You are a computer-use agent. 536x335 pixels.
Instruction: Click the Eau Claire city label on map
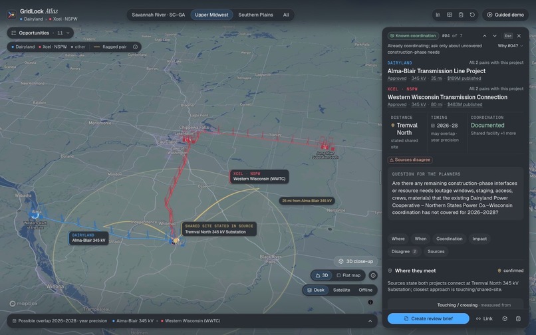click(x=167, y=142)
